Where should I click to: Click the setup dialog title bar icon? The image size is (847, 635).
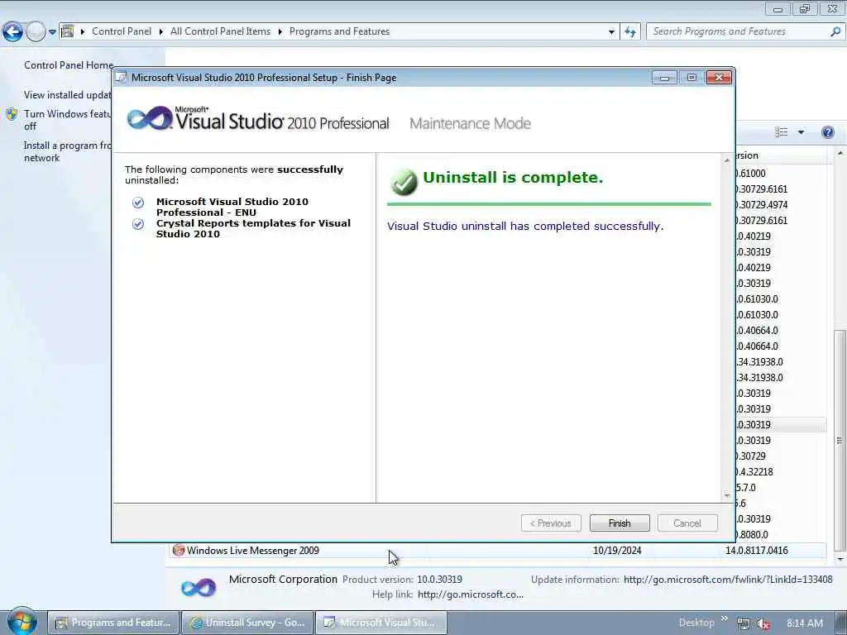coord(122,77)
